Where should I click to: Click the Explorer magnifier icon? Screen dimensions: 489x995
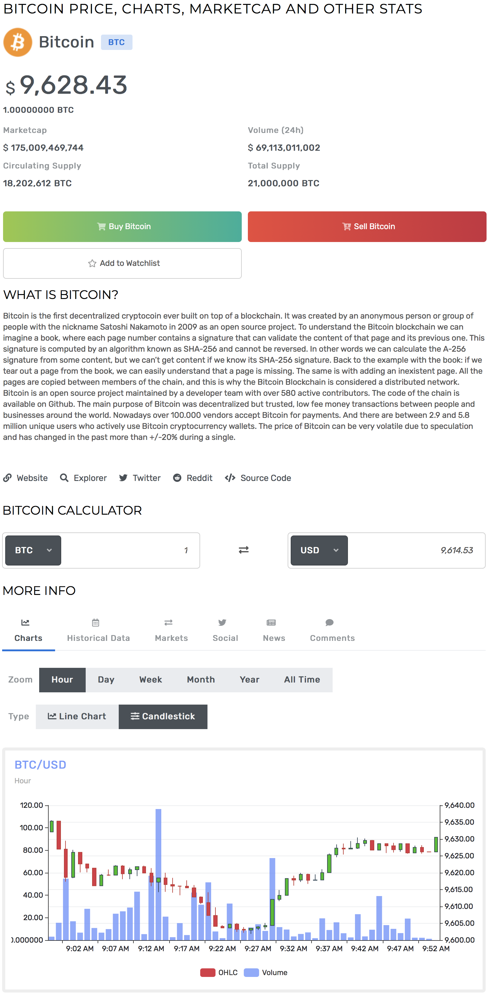(64, 478)
